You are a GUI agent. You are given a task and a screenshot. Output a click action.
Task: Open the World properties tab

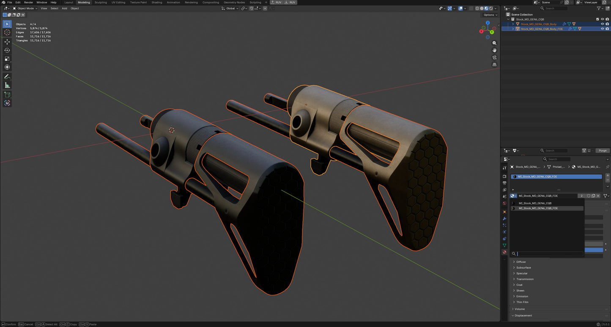(504, 203)
